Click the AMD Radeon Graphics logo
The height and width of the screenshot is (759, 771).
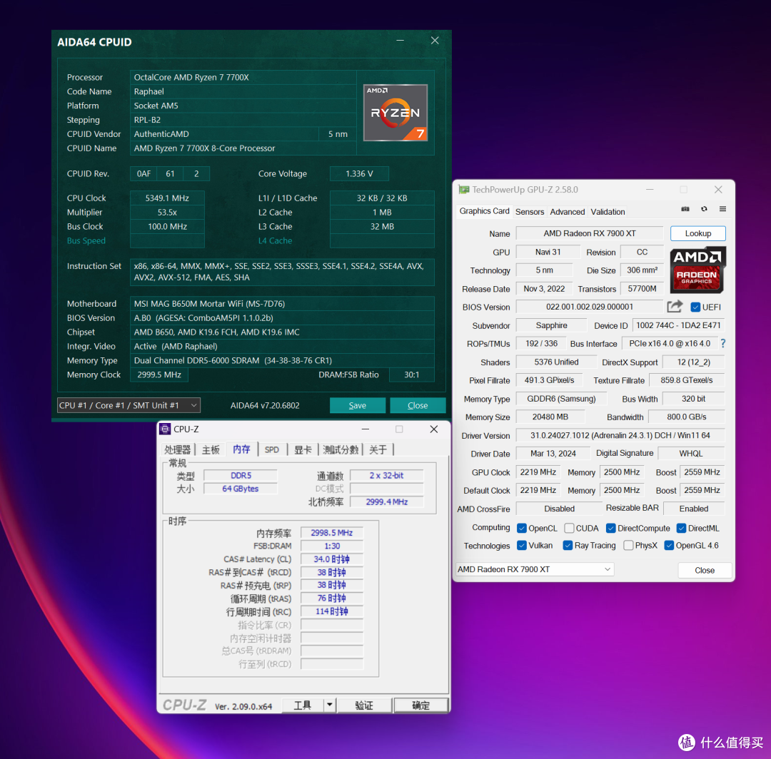697,270
